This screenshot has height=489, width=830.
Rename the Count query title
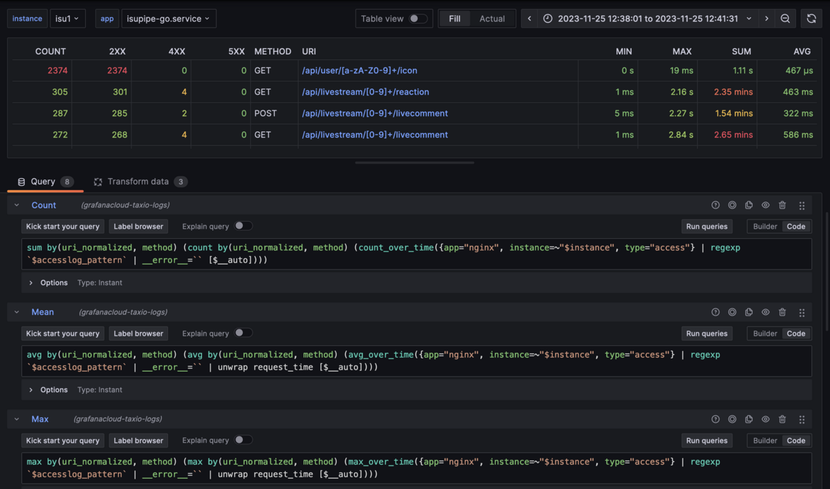pos(44,205)
